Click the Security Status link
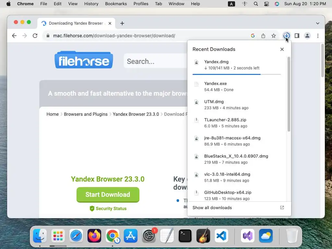The height and width of the screenshot is (249, 332). click(x=108, y=208)
